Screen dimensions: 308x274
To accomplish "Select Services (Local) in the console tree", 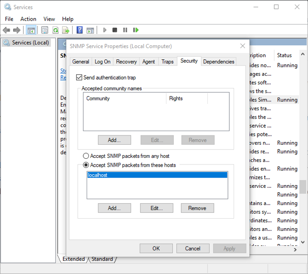I will click(x=27, y=43).
